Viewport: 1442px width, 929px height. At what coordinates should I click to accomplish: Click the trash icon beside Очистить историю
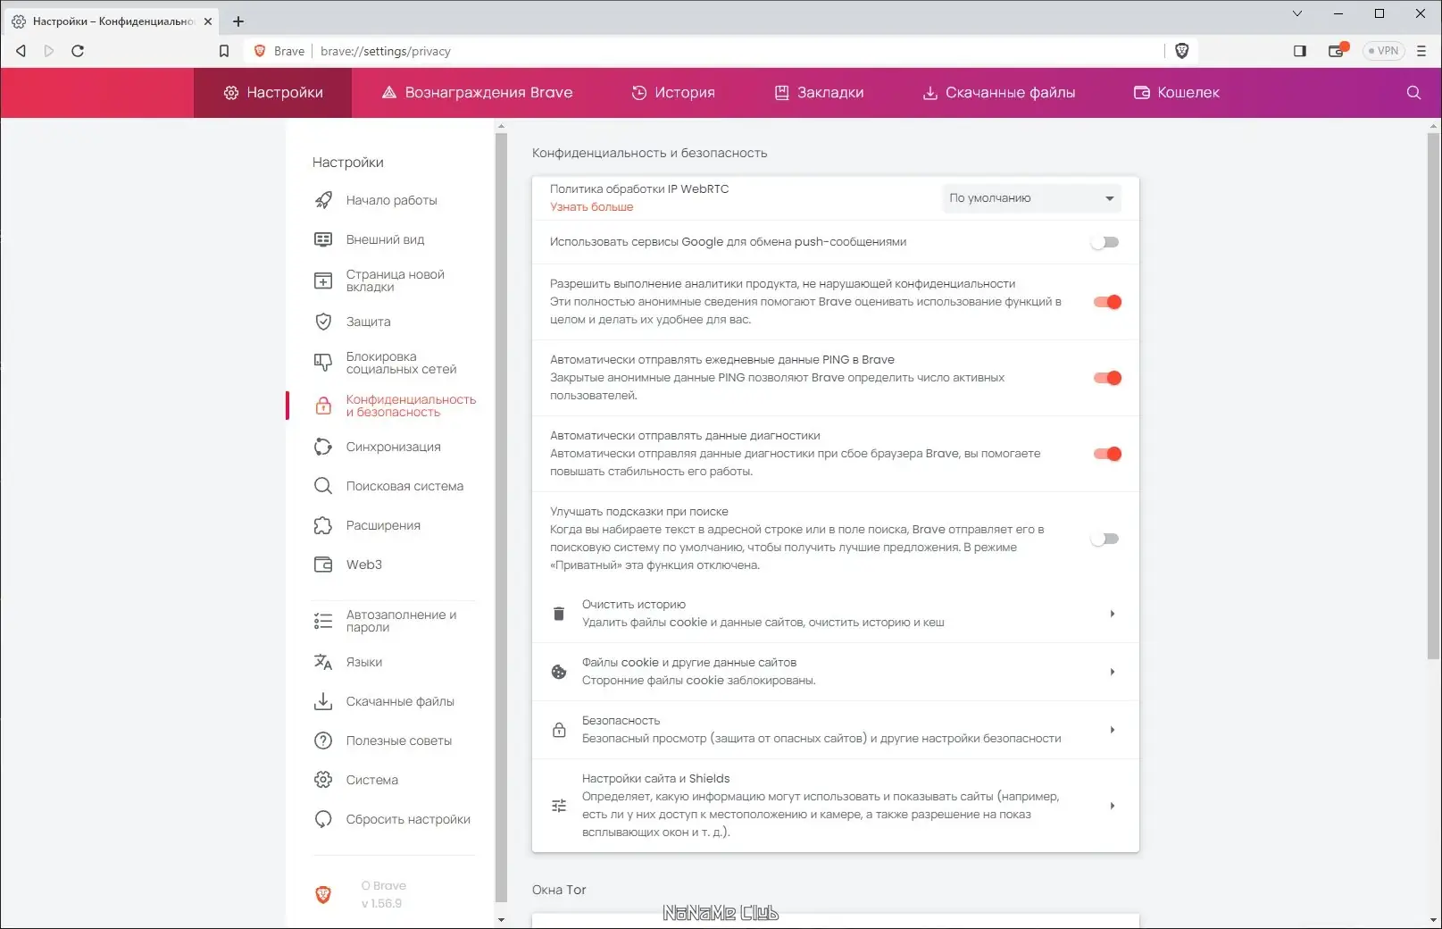[559, 614]
